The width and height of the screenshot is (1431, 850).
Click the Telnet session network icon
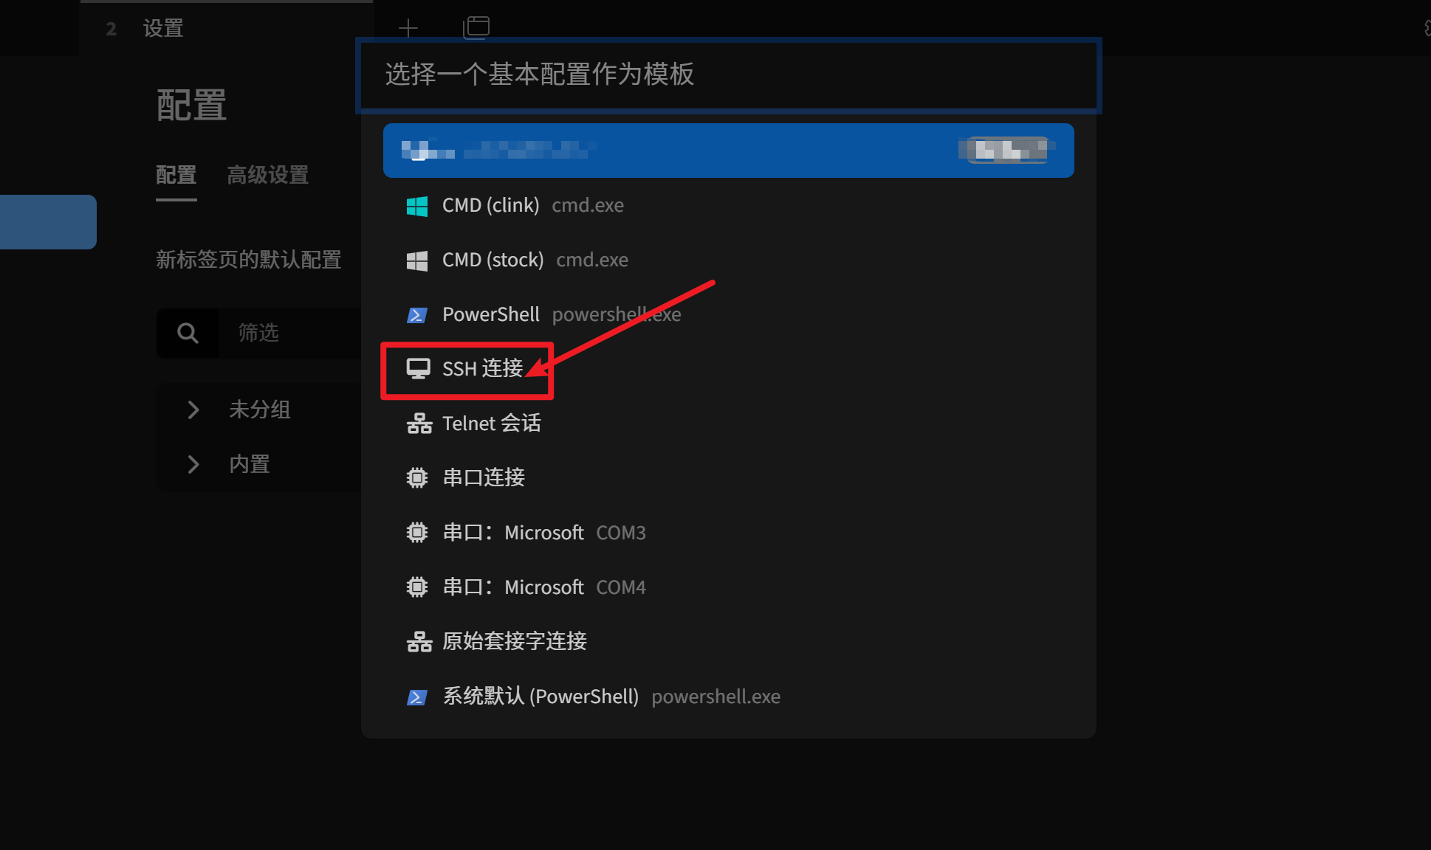(x=419, y=424)
